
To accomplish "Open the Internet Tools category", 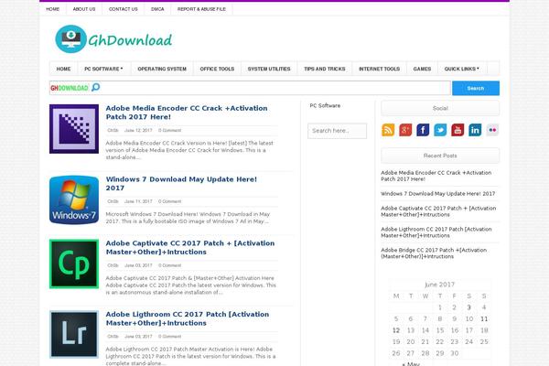I will coord(379,69).
